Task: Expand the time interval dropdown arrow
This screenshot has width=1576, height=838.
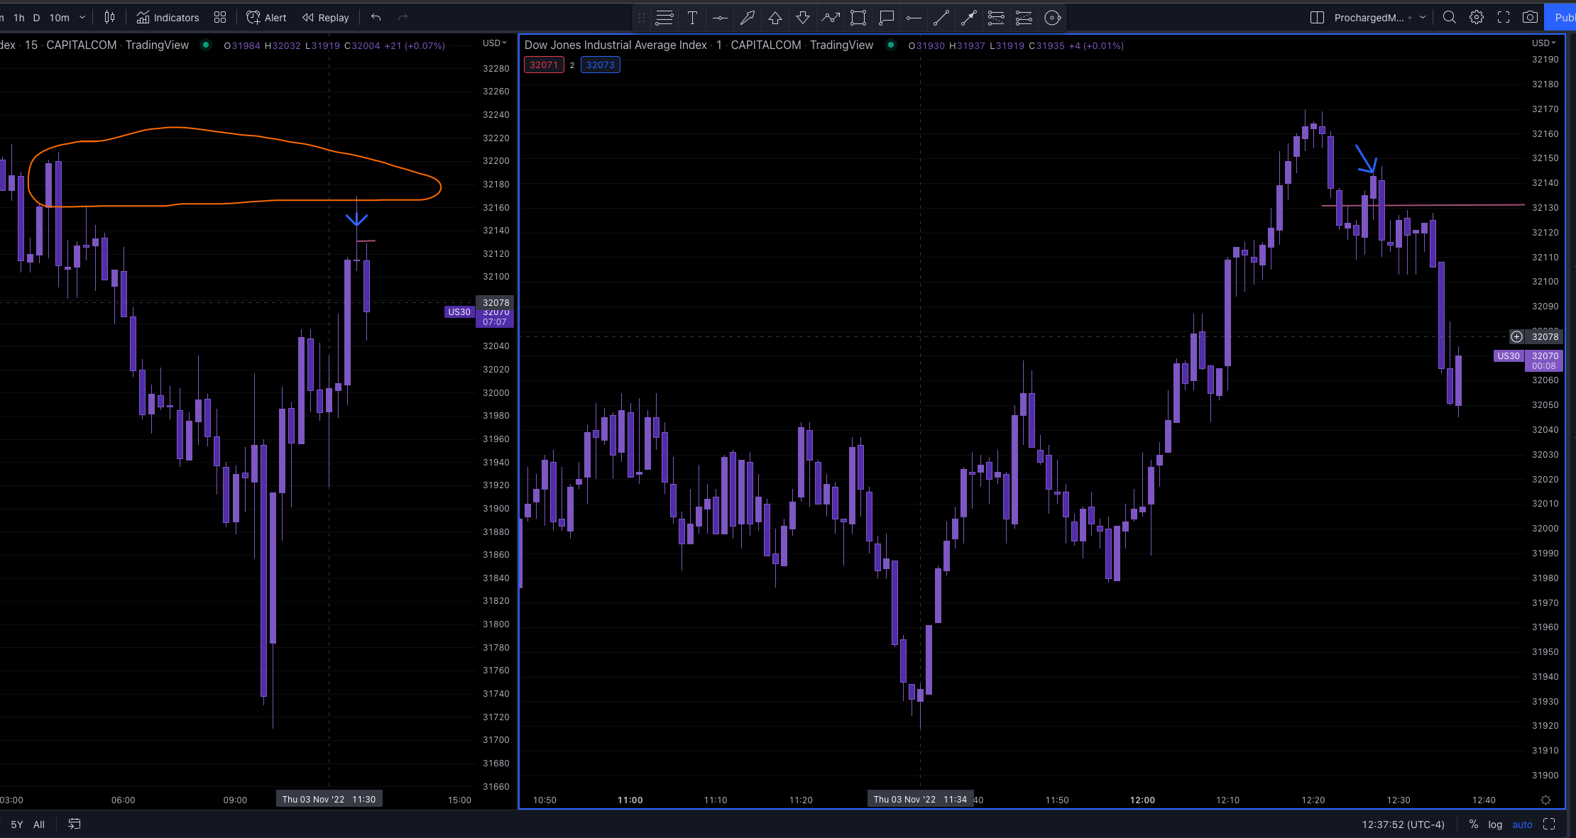Action: point(82,18)
